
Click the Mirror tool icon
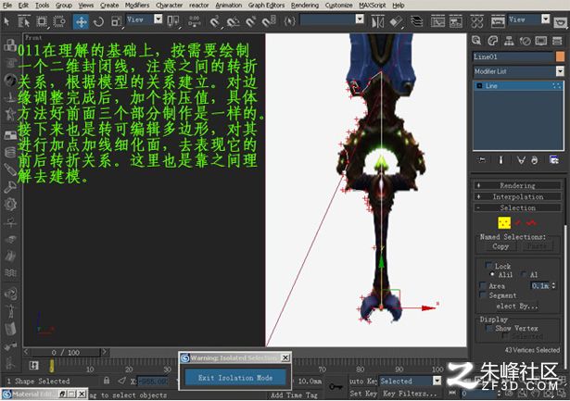377,21
